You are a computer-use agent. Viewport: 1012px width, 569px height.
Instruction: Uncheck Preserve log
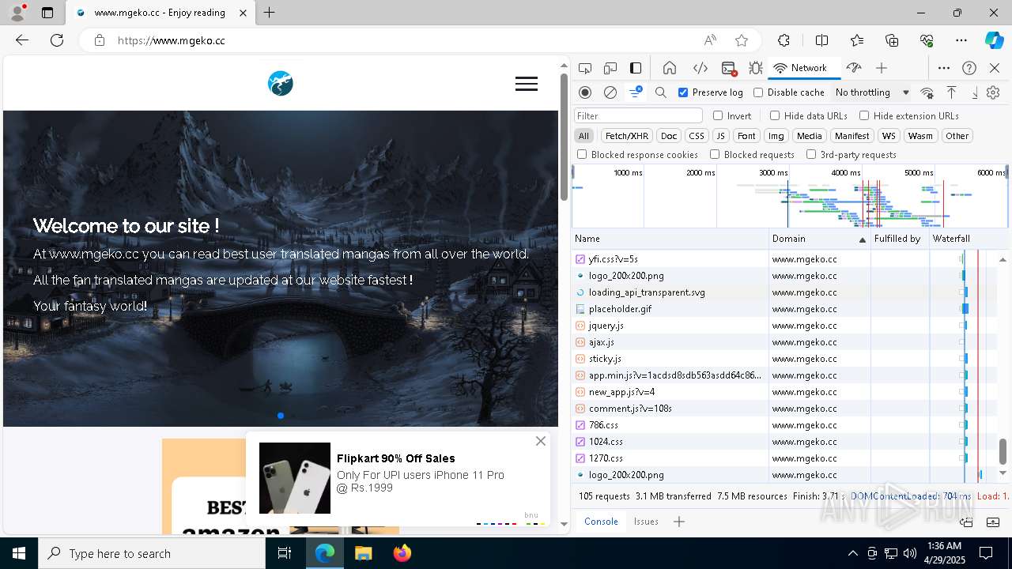point(683,92)
